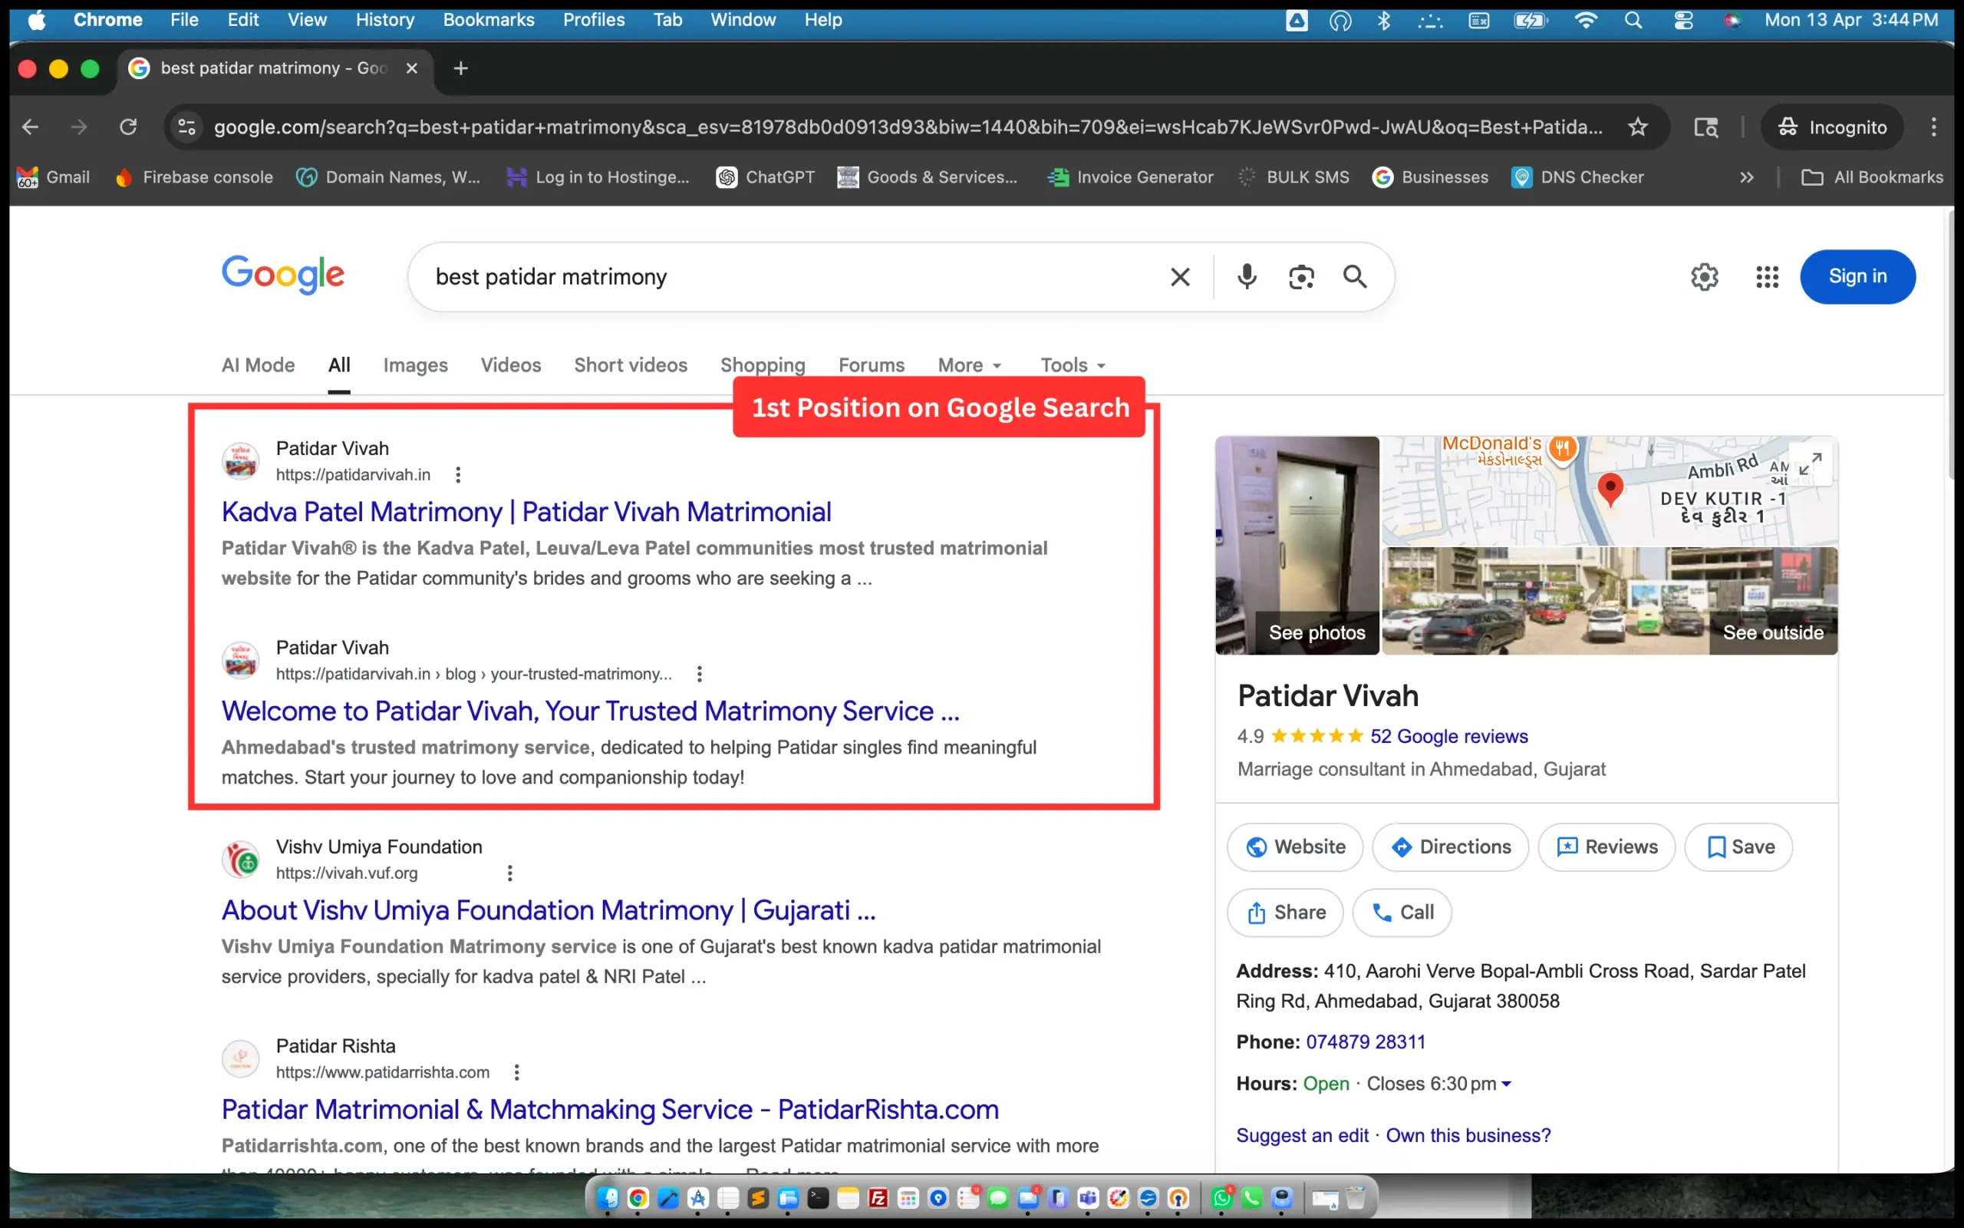Open options for Patidar Rishta result

pos(516,1072)
